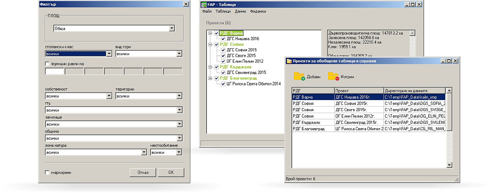
Task: Minimize the FAP - Таблици window
Action: pos(407,4)
